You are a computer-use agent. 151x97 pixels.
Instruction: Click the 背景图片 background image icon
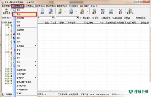tap(130, 12)
